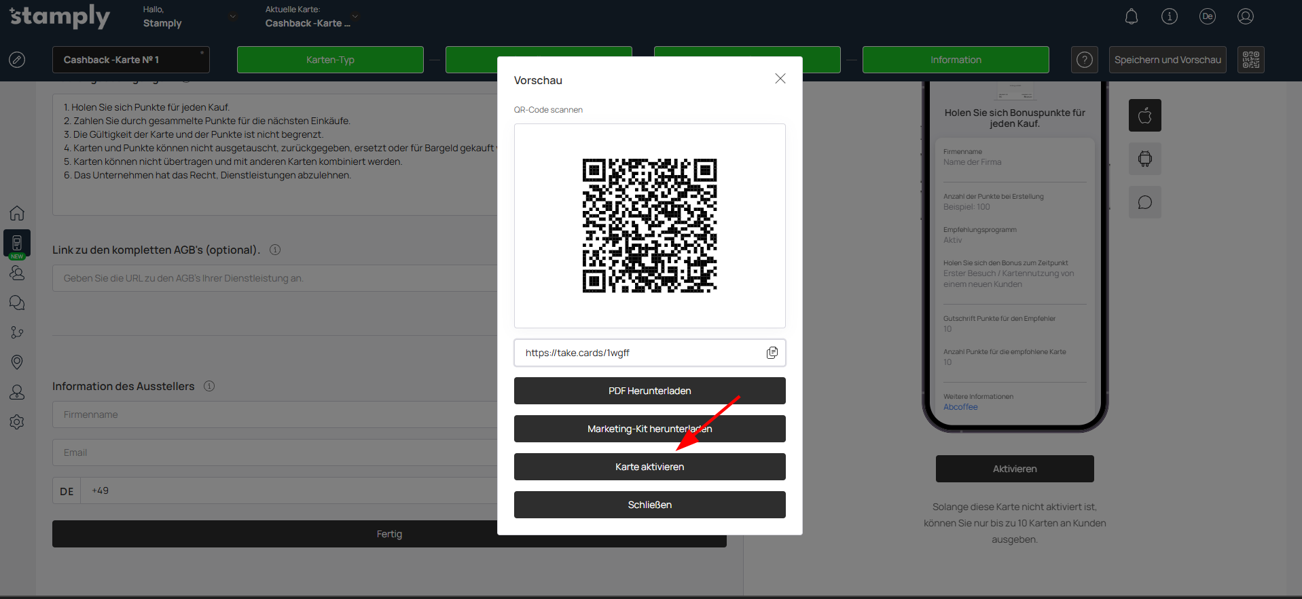The height and width of the screenshot is (599, 1302).
Task: Open the De language selector
Action: [1207, 17]
